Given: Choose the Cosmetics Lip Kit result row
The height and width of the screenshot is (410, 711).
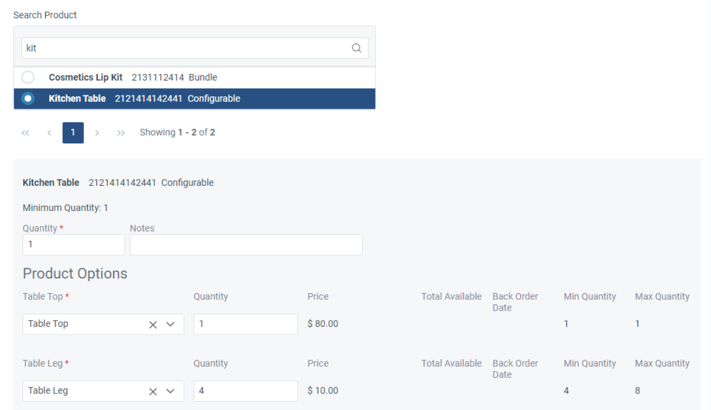Looking at the screenshot, I should [194, 77].
